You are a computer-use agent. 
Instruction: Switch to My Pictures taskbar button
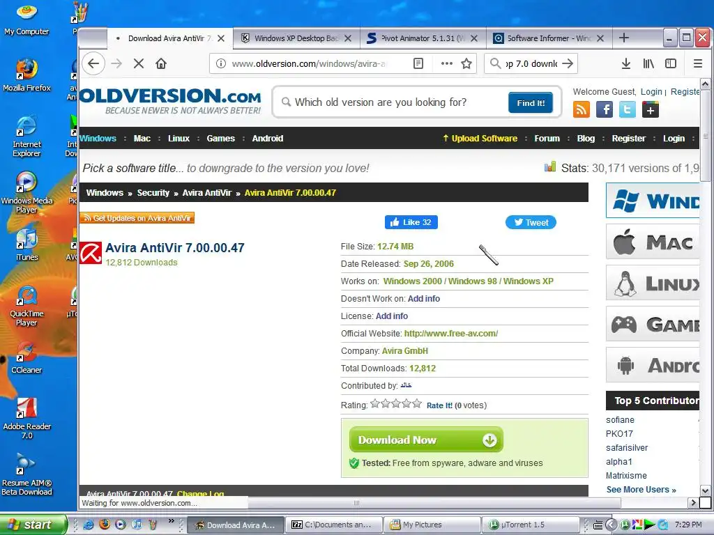432,525
